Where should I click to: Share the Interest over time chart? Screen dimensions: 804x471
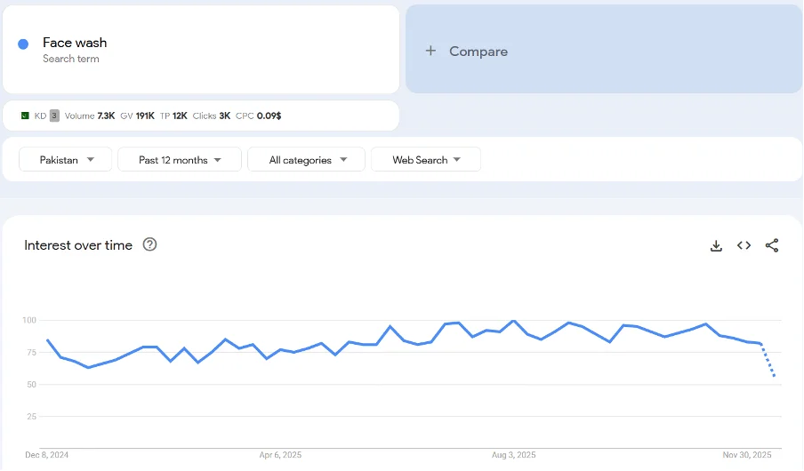[x=771, y=246]
